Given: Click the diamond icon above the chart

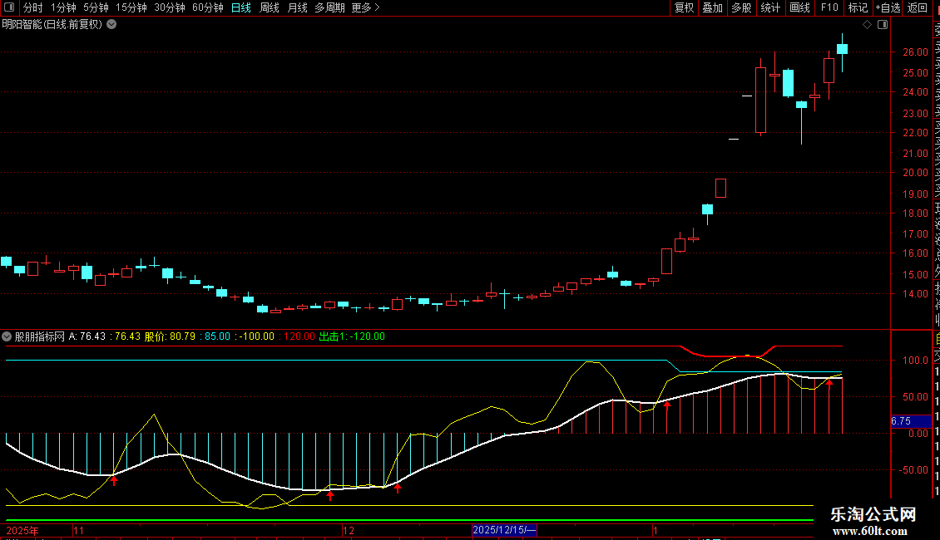Looking at the screenshot, I should (x=867, y=25).
